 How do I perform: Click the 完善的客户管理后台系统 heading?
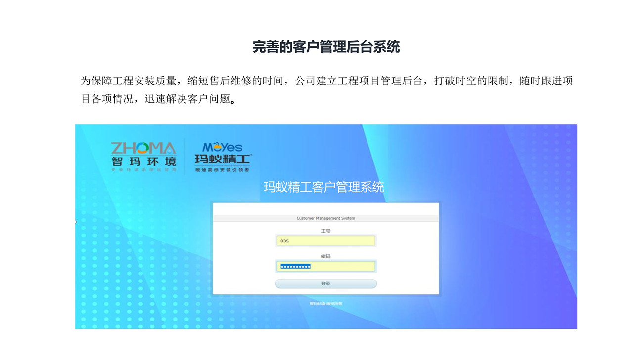(x=326, y=47)
